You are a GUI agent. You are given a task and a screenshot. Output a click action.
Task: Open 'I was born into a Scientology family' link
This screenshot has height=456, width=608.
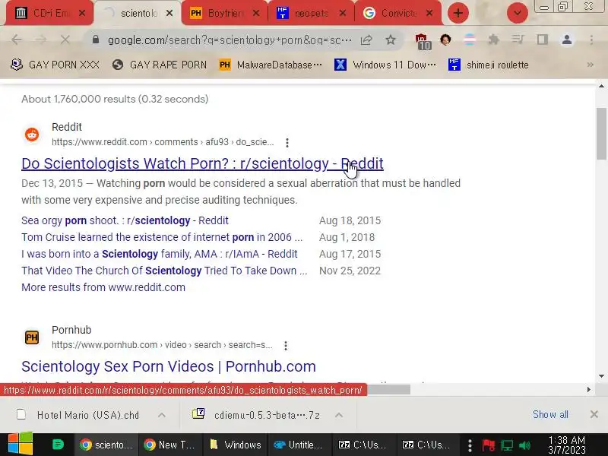tap(160, 254)
